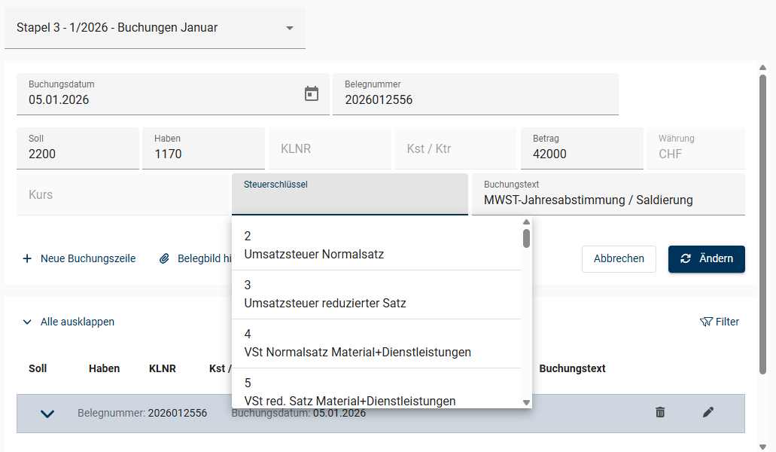Pick 5 VSt red. Satz Material+Dienstleistungen

tap(376, 392)
